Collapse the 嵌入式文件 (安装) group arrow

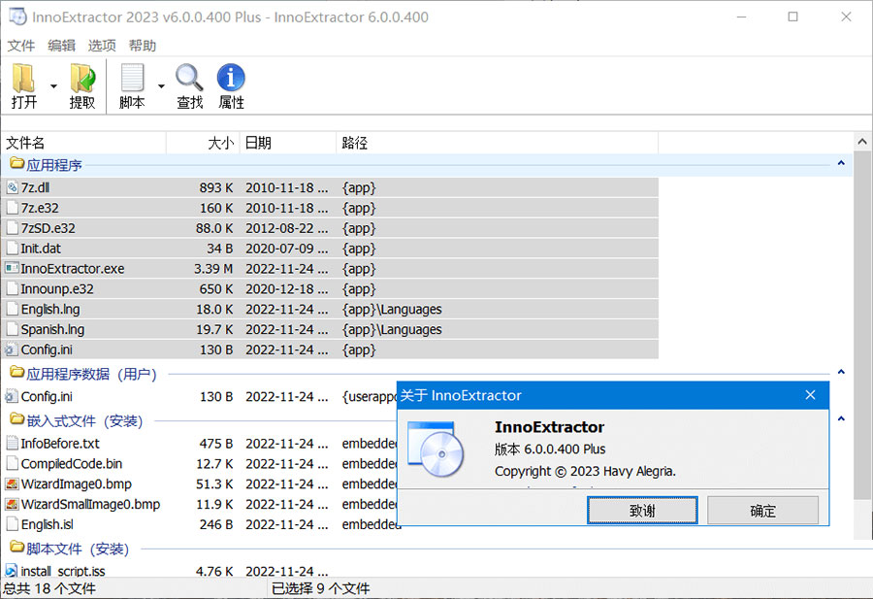coord(841,420)
